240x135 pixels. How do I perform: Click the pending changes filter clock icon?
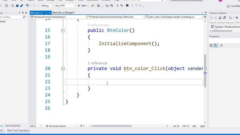pos(231,18)
